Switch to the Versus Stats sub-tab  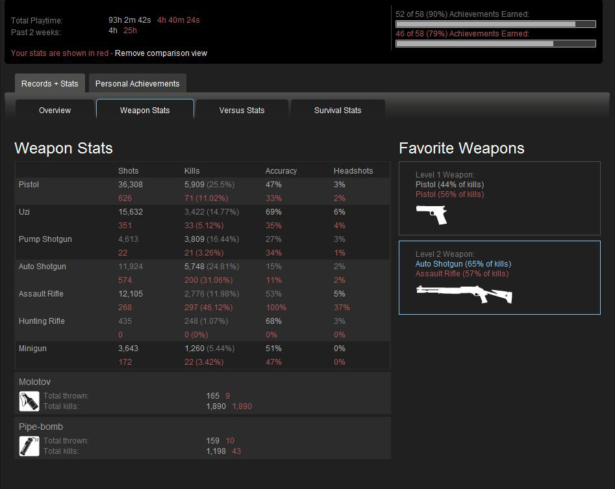tap(242, 110)
